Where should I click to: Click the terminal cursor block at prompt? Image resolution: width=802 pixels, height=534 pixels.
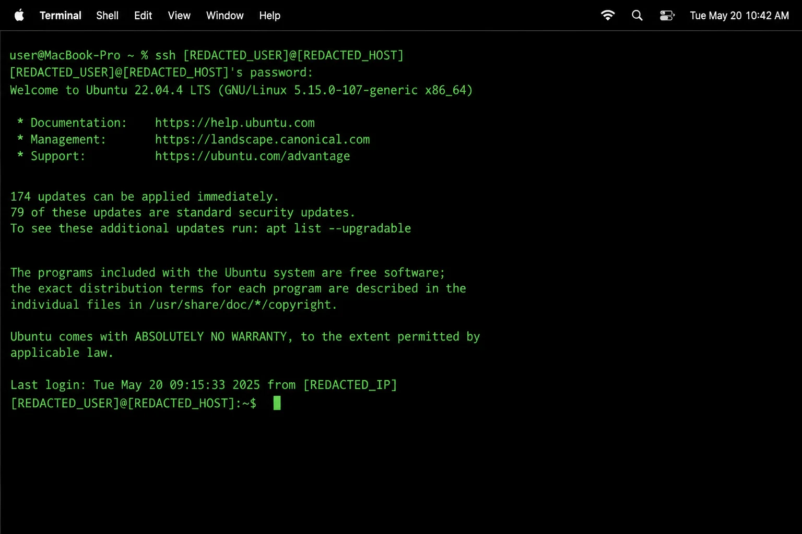click(x=277, y=403)
